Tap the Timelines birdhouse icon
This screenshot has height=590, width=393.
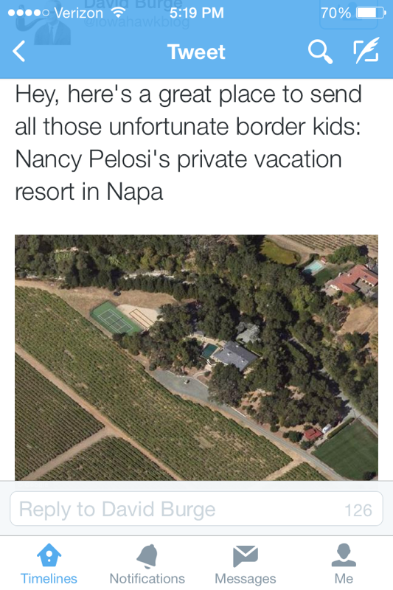[49, 555]
